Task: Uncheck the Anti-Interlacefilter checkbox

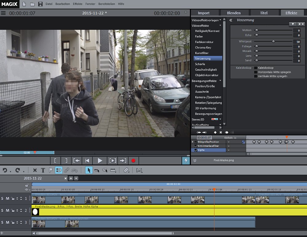Action: click(196, 146)
